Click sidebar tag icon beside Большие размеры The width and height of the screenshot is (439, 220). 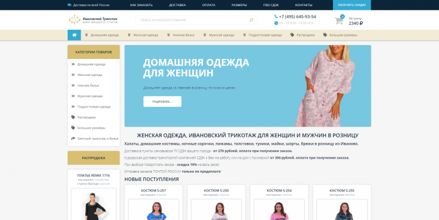click(73, 128)
